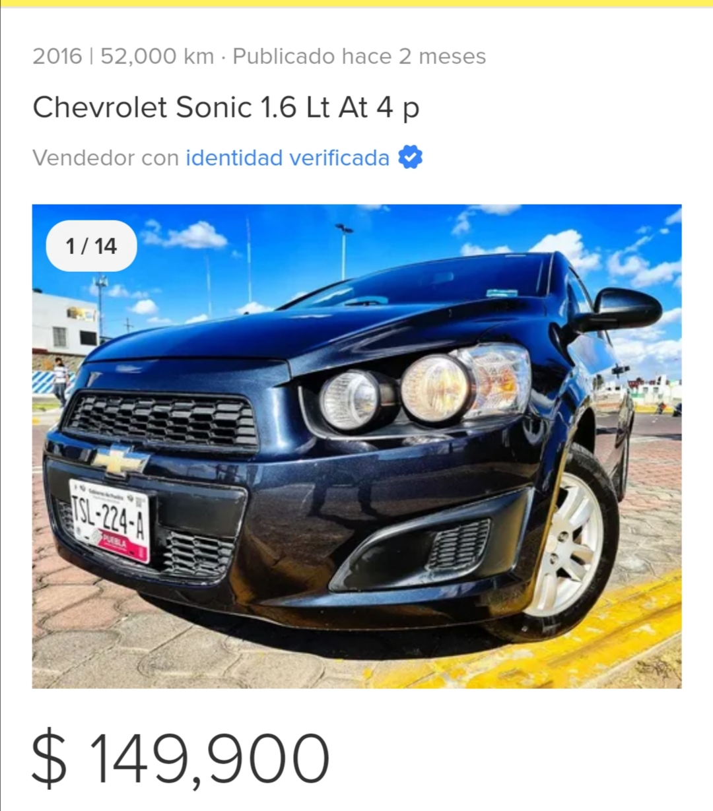Select the Chevrolet Sonic 1.6 Lt title
Viewport: 713px width, 811px height.
226,108
